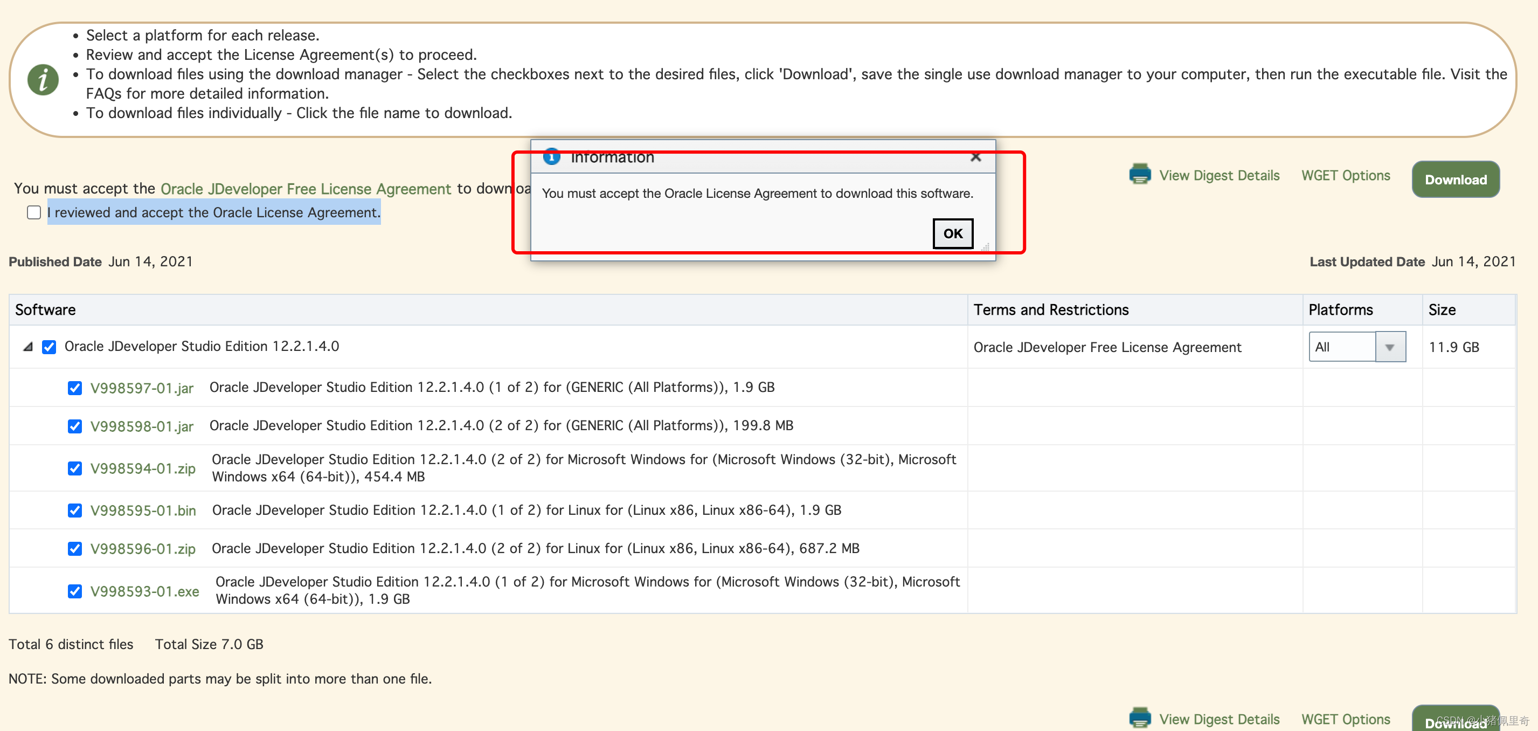Image resolution: width=1538 pixels, height=731 pixels.
Task: Accept the Oracle License Agreement checkbox
Action: click(x=34, y=212)
